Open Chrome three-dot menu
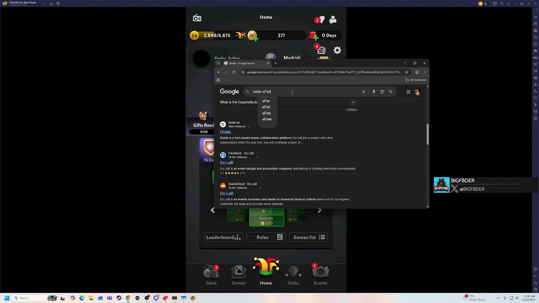This screenshot has width=539, height=303. (x=424, y=72)
